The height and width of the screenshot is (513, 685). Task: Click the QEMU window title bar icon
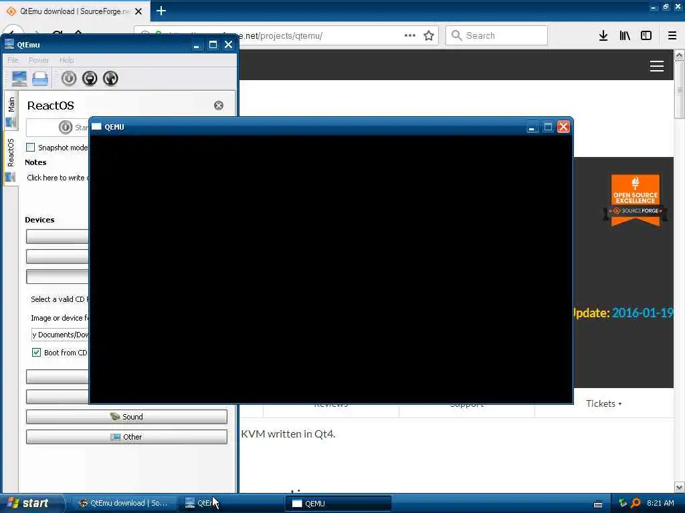[96, 127]
